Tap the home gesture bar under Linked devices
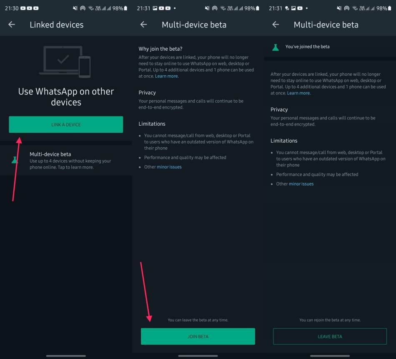The image size is (396, 359). coord(66,356)
